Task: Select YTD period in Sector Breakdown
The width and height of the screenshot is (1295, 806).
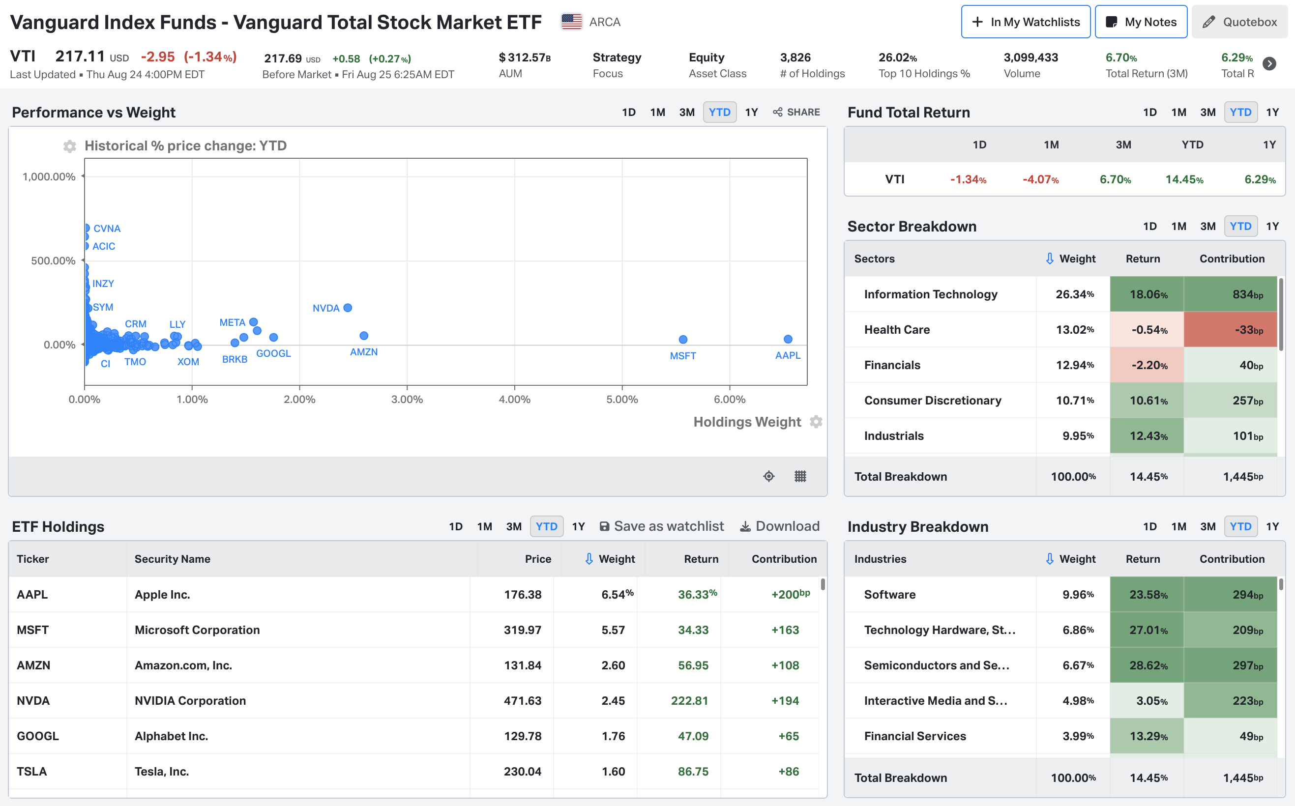Action: pyautogui.click(x=1240, y=226)
